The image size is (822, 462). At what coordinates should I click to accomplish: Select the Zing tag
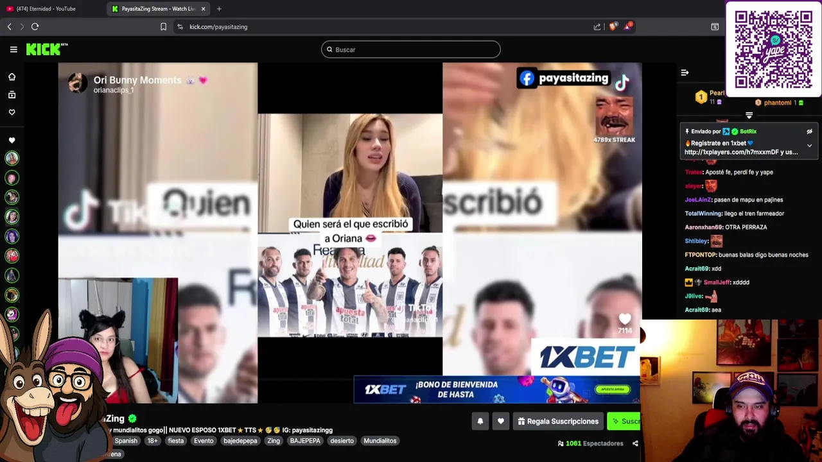[x=274, y=441]
